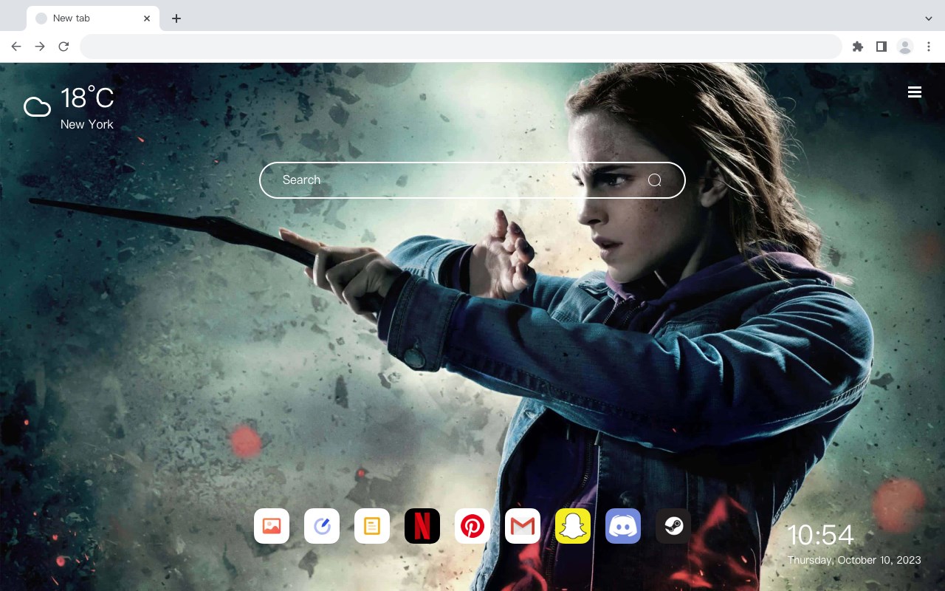
Task: Click the 18°C temperature reading
Action: 87,98
